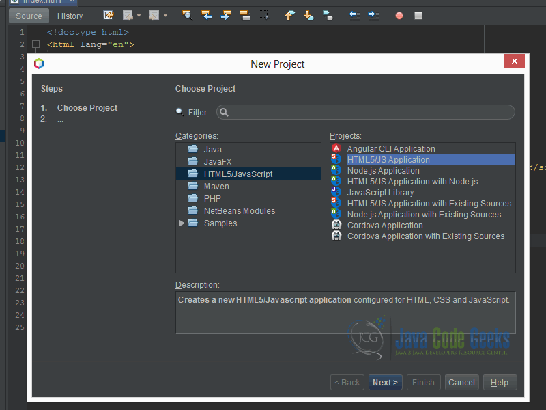Click the doctype html line in editor

coord(88,32)
